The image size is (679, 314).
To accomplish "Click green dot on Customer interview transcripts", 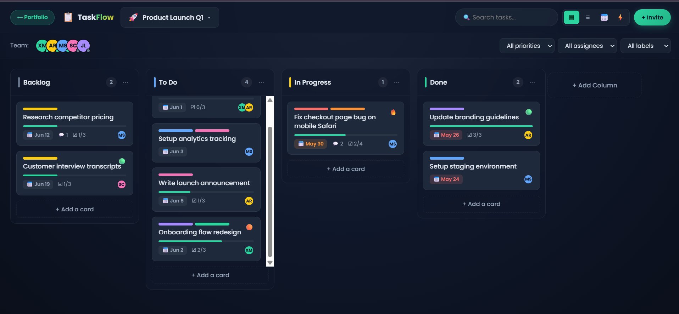I will [x=122, y=161].
